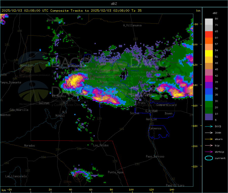Click the Aero_GA map label

tap(151, 119)
